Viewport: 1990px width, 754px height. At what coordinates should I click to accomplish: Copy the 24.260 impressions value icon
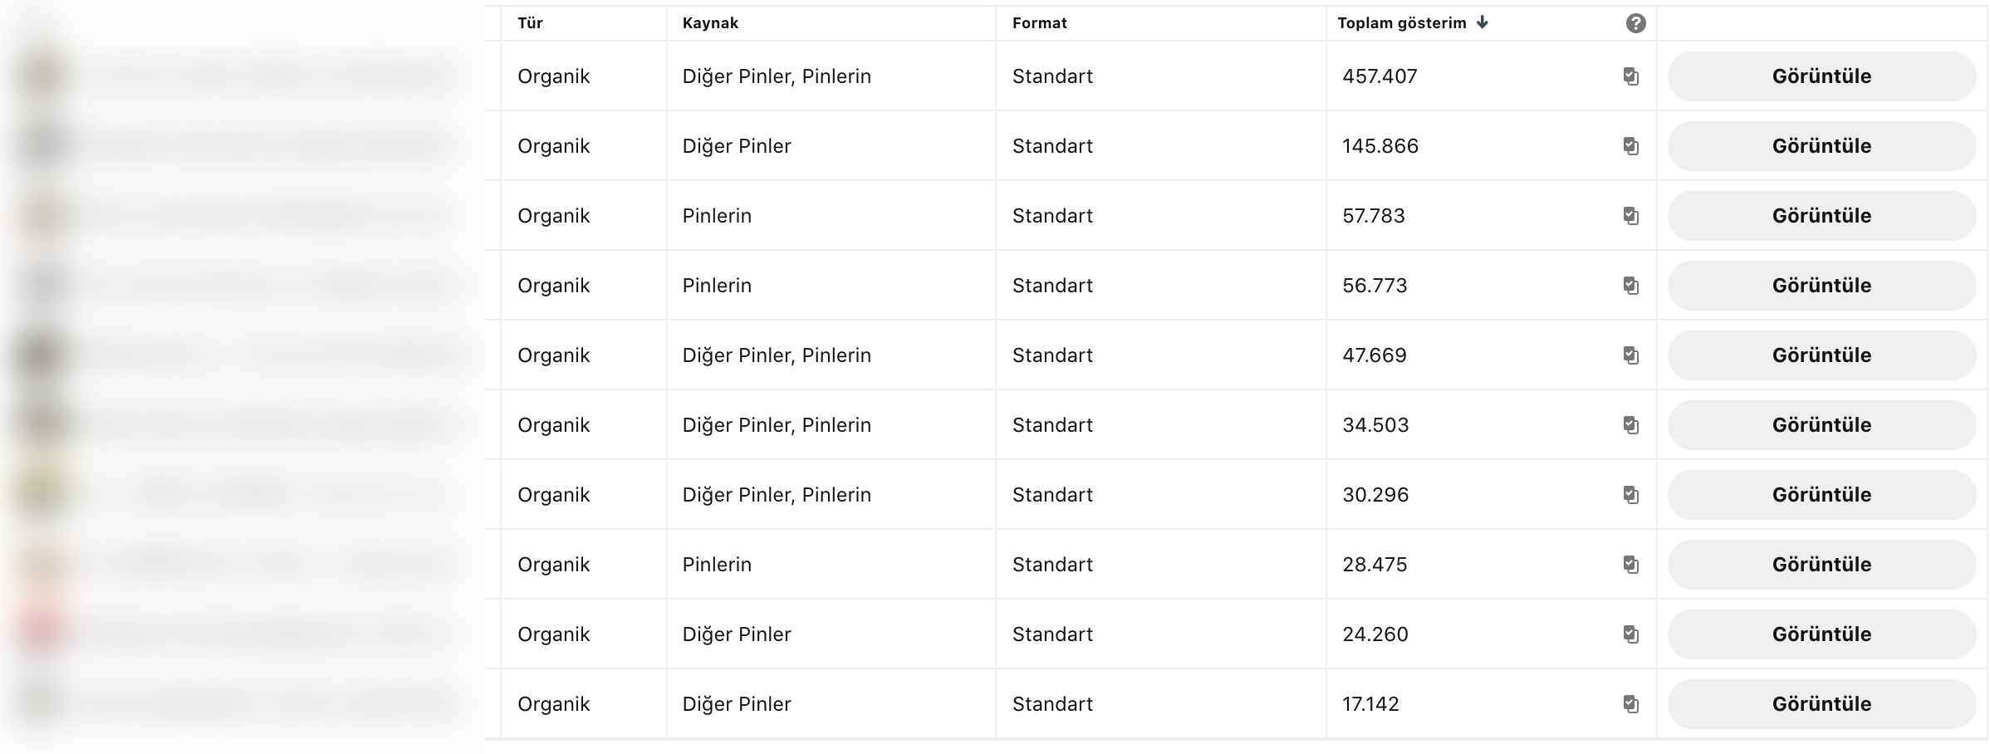pos(1630,634)
